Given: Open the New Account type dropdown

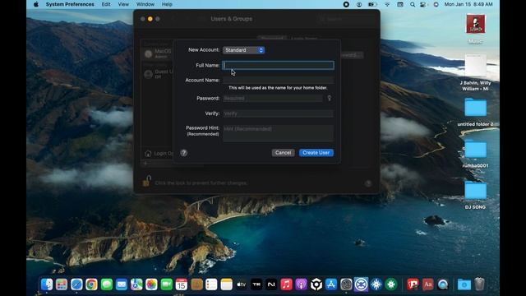Looking at the screenshot, I should pos(243,50).
